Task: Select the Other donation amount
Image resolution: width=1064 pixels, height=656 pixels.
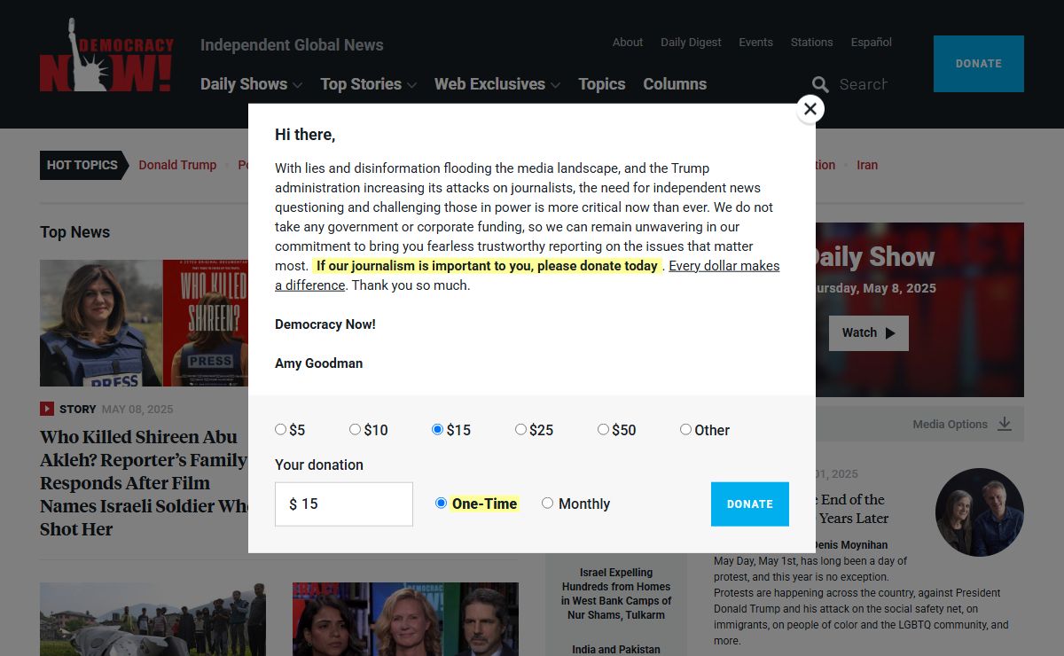Action: (x=685, y=429)
